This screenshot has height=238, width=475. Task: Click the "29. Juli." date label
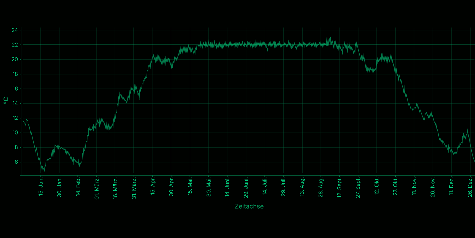click(x=284, y=187)
